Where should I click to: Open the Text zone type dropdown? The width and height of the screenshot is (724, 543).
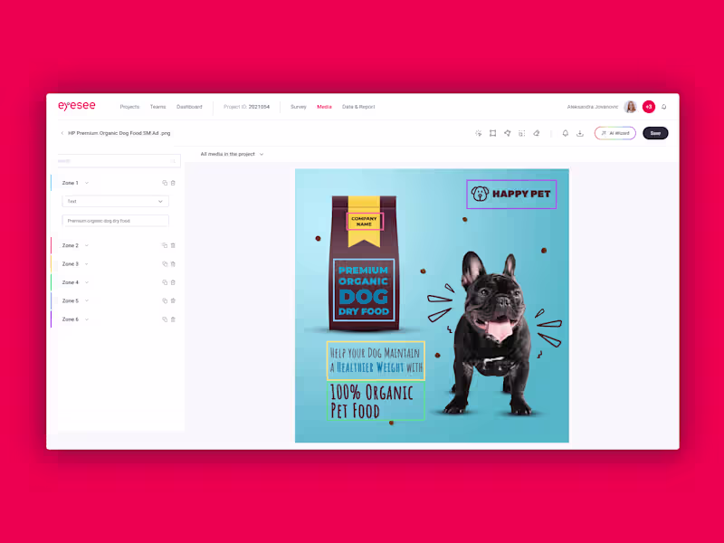(x=116, y=201)
